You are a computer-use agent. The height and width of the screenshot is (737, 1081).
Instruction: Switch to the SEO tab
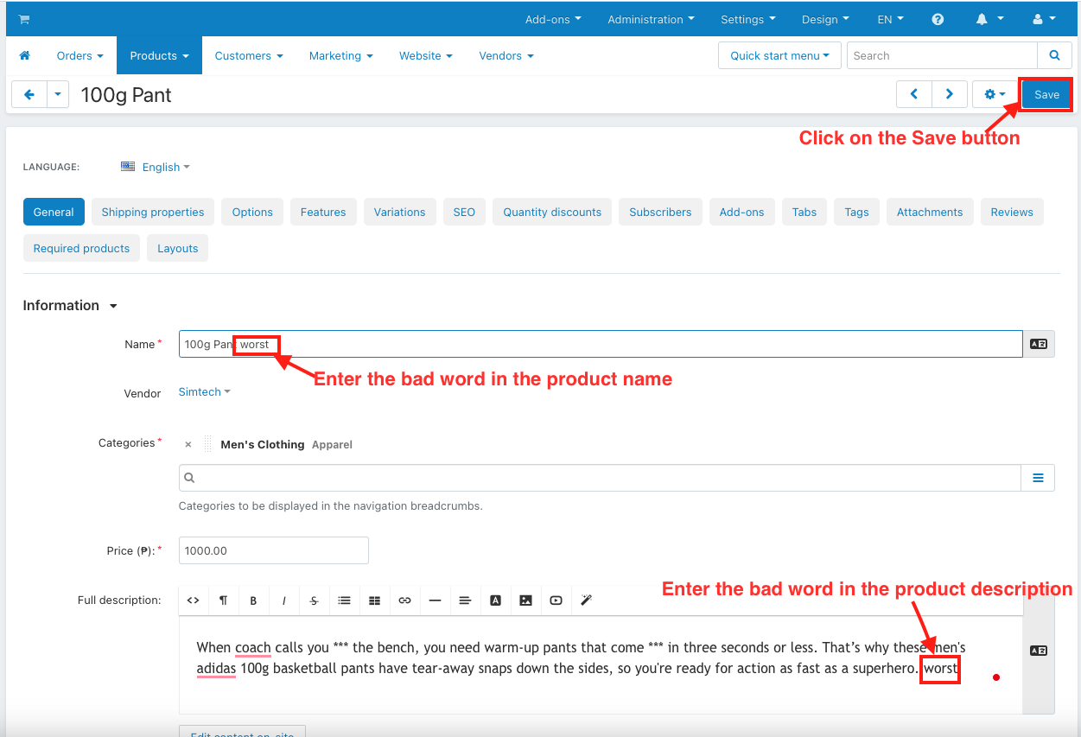tap(464, 212)
